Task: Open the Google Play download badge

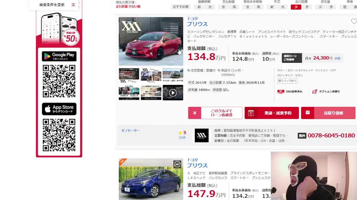Action: coord(59,56)
